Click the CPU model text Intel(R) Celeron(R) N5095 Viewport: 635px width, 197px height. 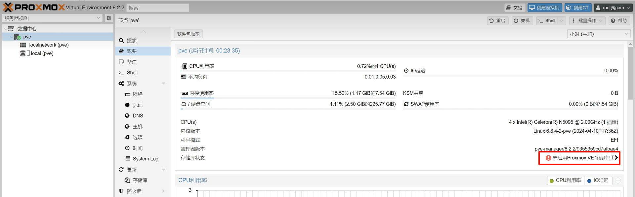point(564,122)
